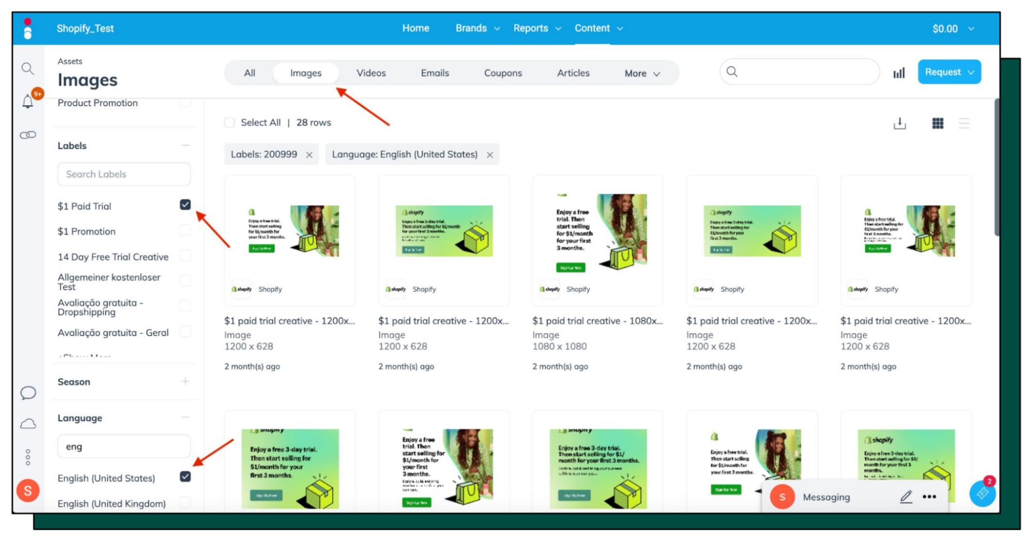Click the Shopify_Test account name
Viewport: 1031px width, 542px height.
click(85, 28)
